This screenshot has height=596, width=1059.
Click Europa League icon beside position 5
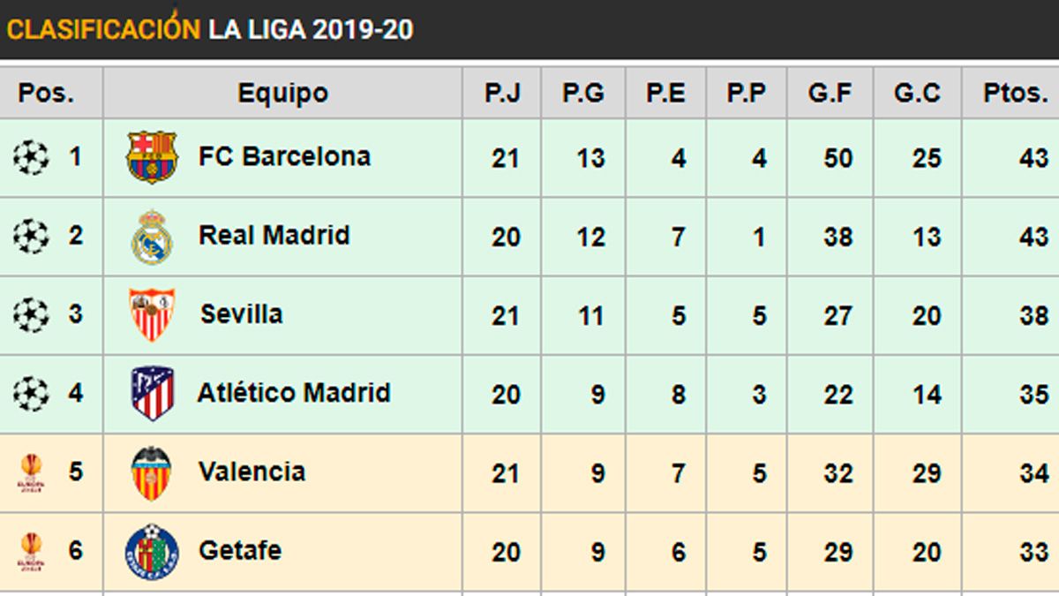point(31,472)
